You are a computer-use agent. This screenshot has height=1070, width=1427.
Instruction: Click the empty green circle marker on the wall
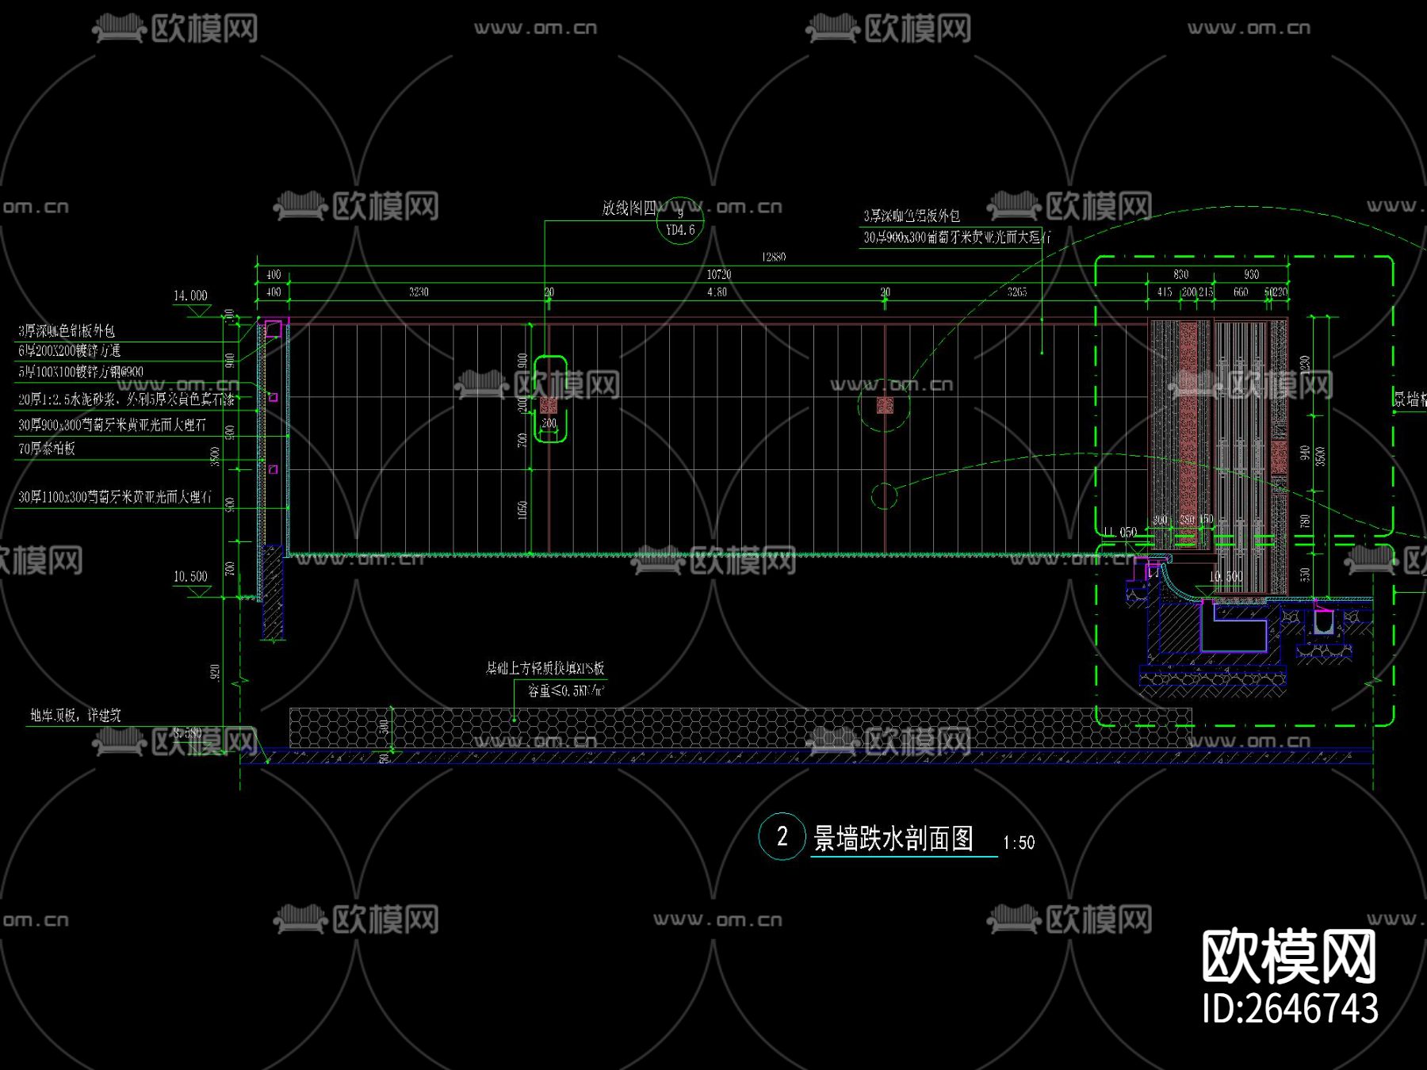coord(884,496)
